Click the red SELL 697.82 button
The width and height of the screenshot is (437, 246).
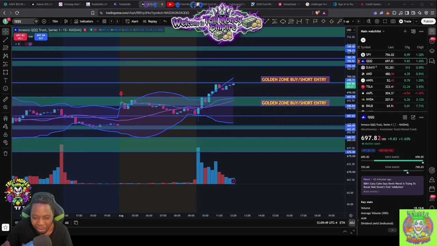(x=20, y=37)
